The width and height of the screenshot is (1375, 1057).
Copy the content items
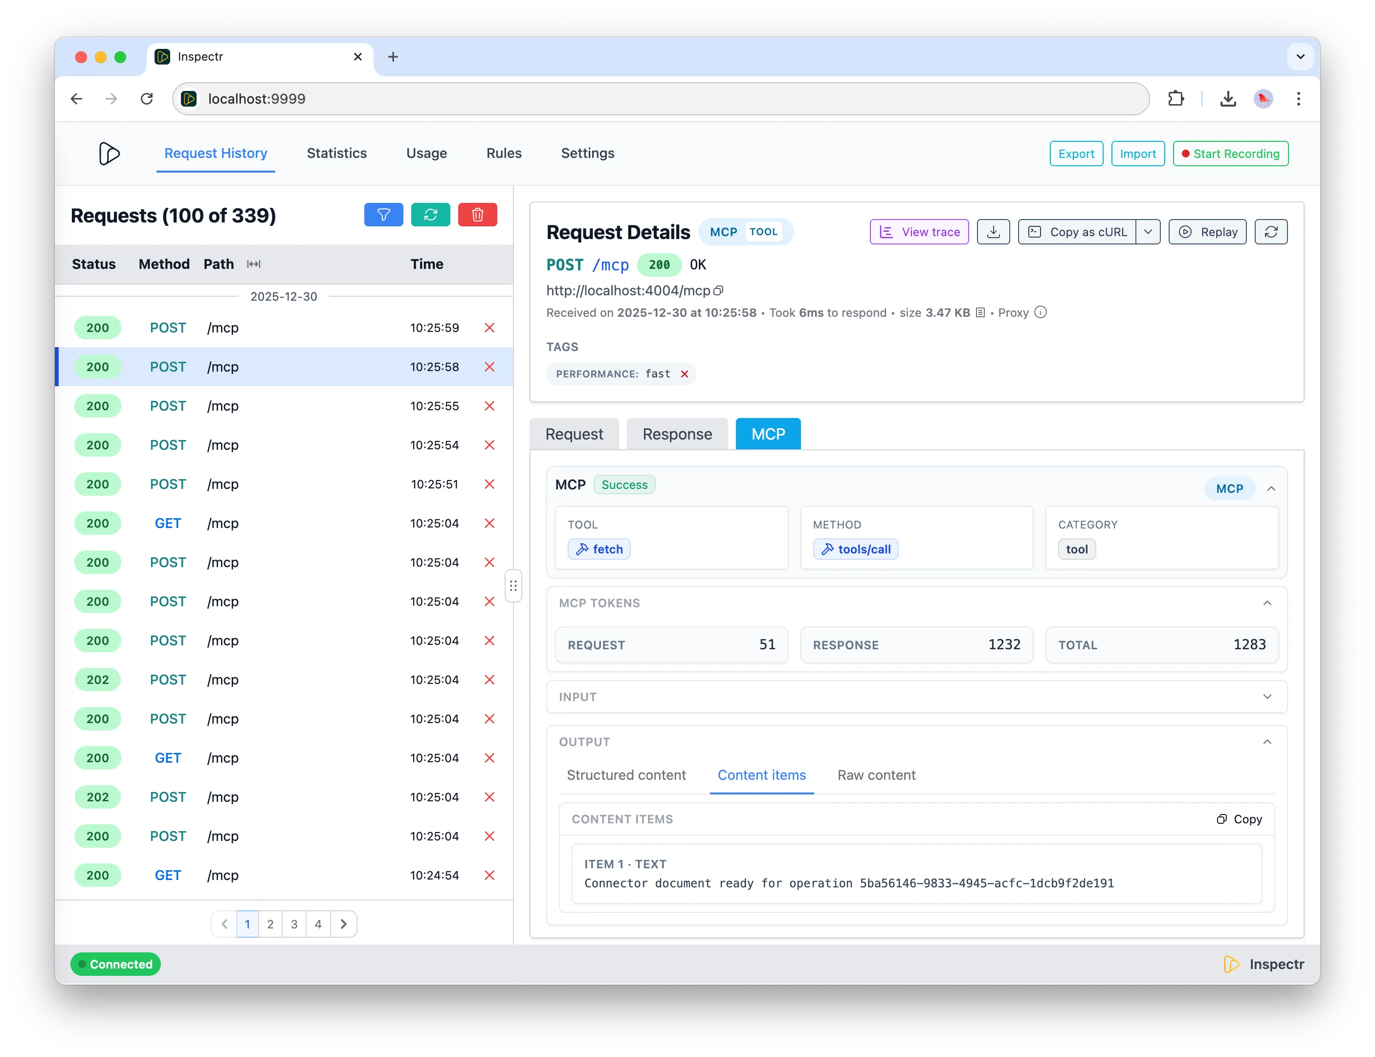click(1239, 818)
